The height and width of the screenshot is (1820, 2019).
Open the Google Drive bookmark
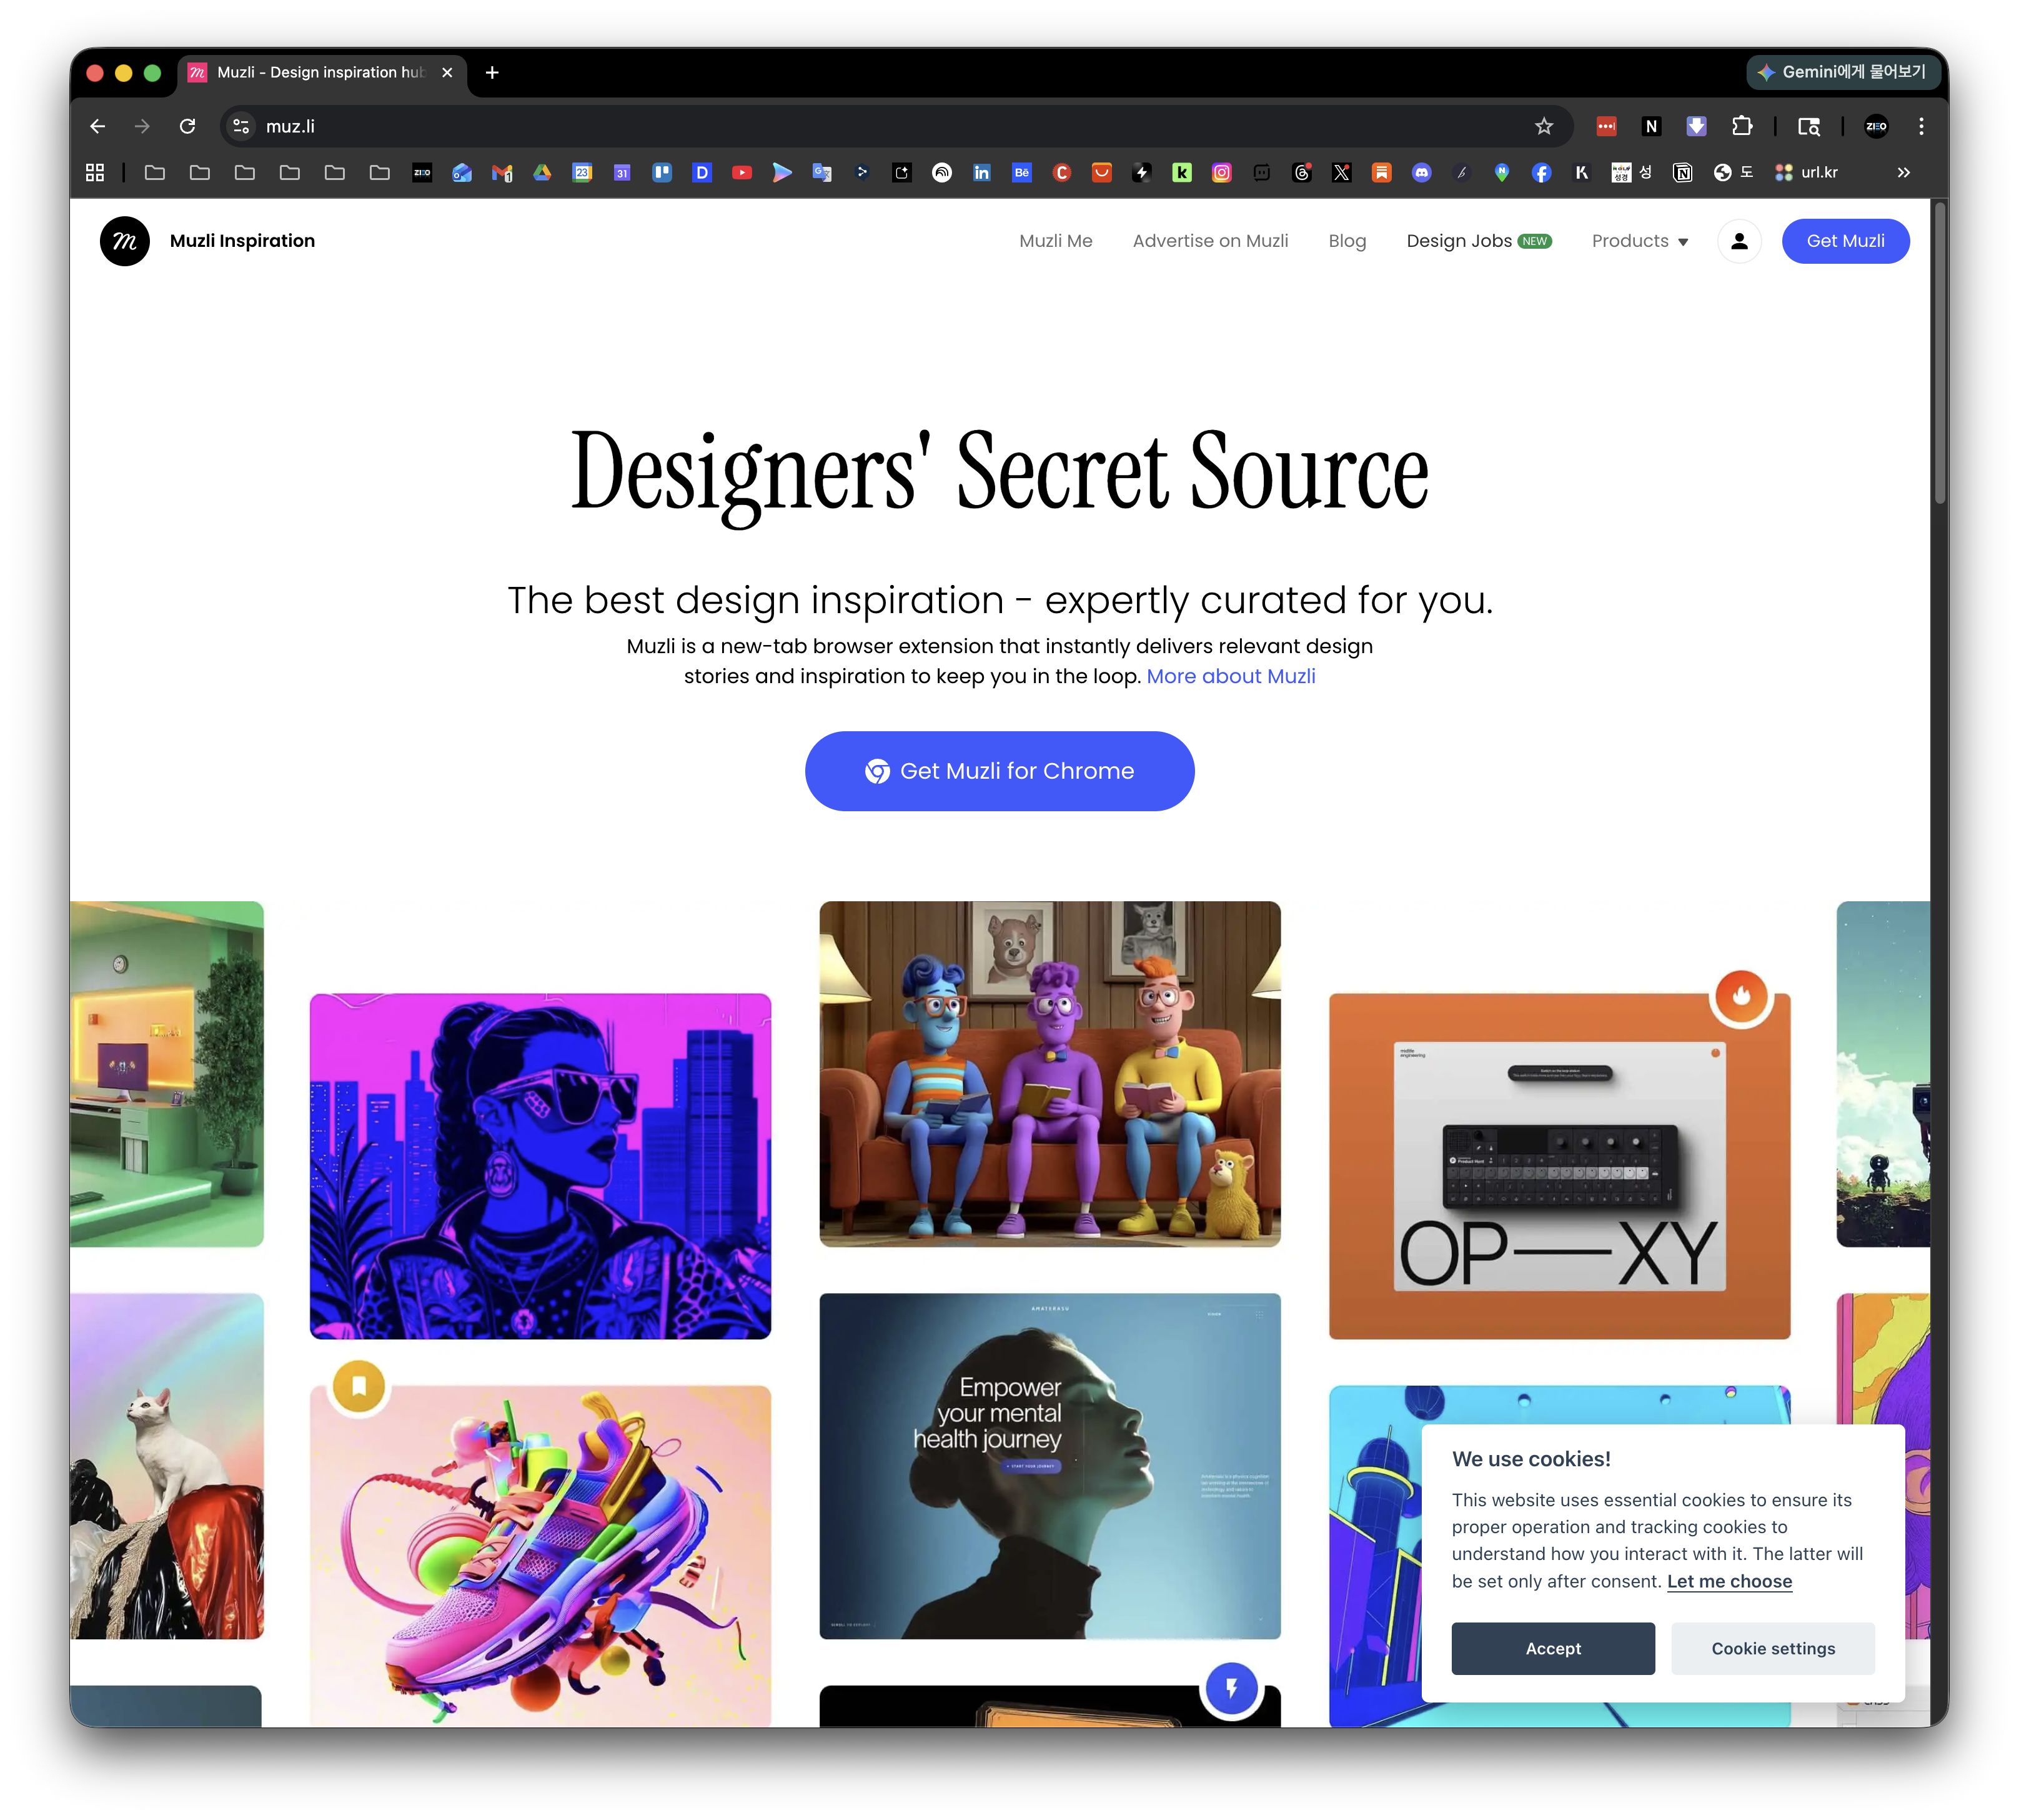[x=542, y=173]
